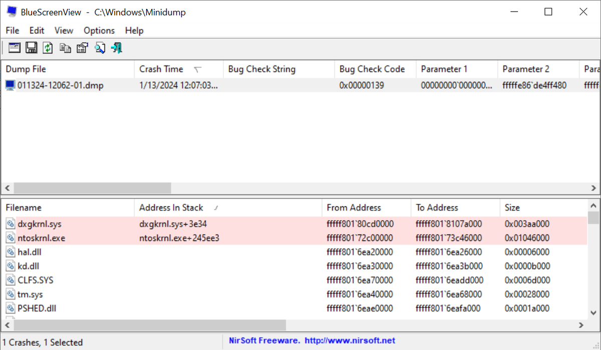Click the driver icon next to dxgkrnl.sys
601x350 pixels.
click(x=11, y=224)
